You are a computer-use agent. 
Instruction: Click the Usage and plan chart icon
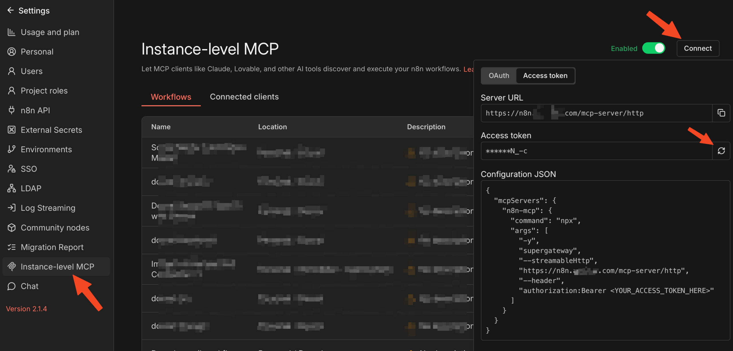(x=11, y=32)
